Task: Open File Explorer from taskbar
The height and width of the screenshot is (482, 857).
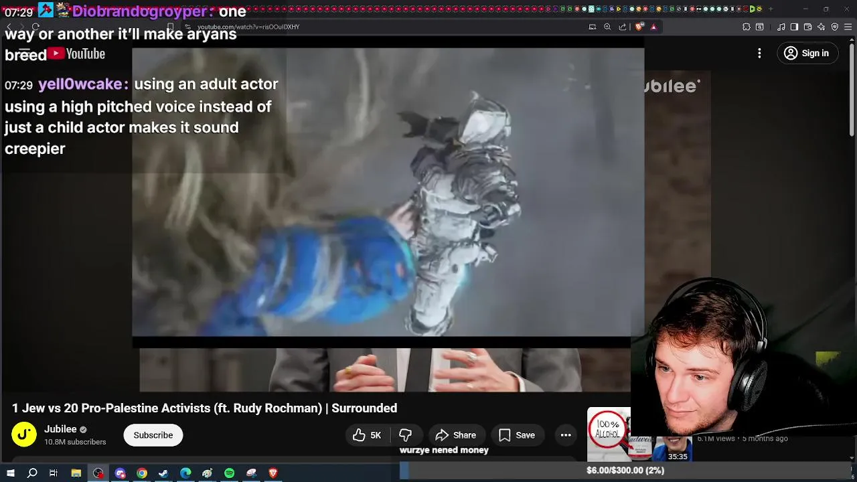Action: pyautogui.click(x=76, y=473)
